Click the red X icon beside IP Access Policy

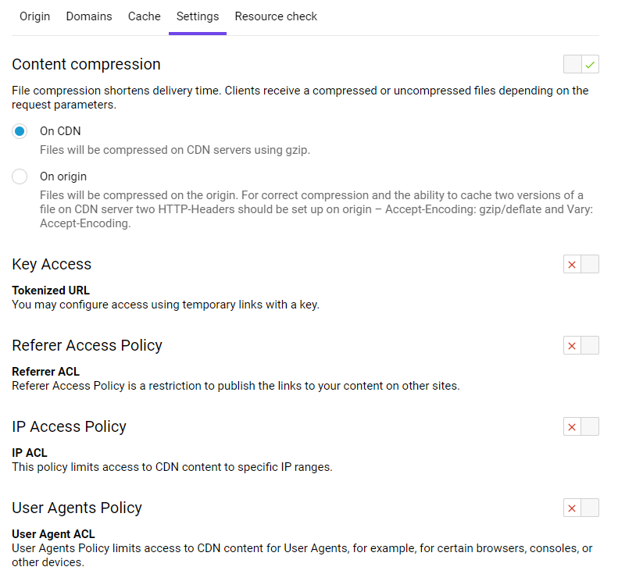click(572, 426)
